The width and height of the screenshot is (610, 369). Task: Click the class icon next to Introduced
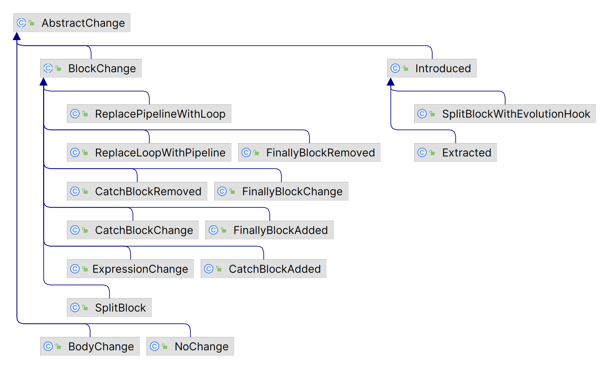pyautogui.click(x=395, y=68)
